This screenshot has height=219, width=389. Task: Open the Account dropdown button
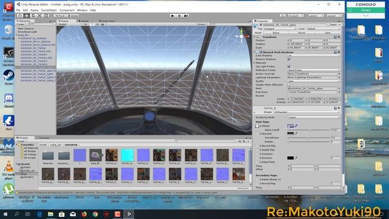295,16
